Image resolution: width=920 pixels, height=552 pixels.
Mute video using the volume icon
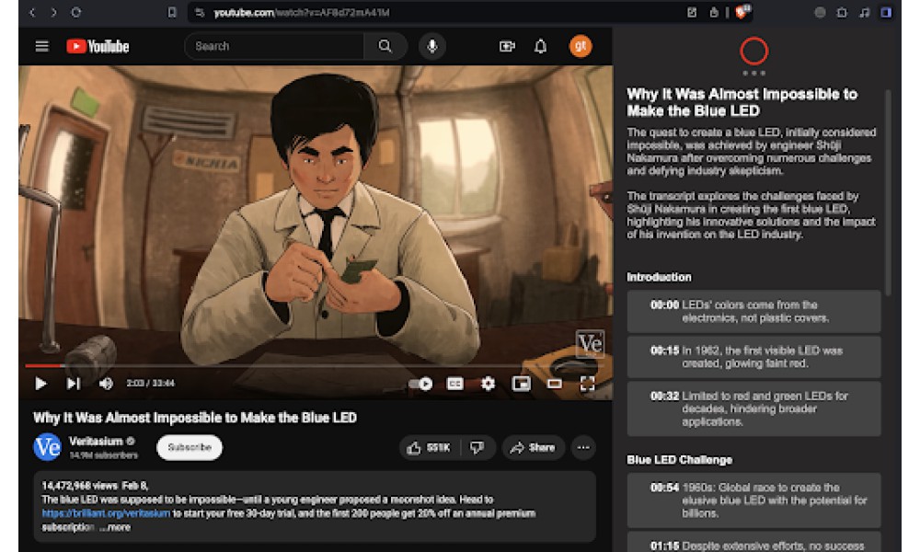pyautogui.click(x=106, y=383)
